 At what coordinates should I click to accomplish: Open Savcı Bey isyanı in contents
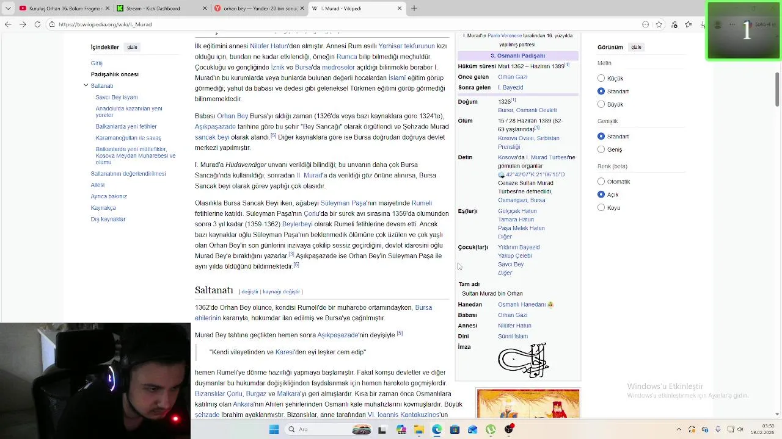pyautogui.click(x=117, y=97)
